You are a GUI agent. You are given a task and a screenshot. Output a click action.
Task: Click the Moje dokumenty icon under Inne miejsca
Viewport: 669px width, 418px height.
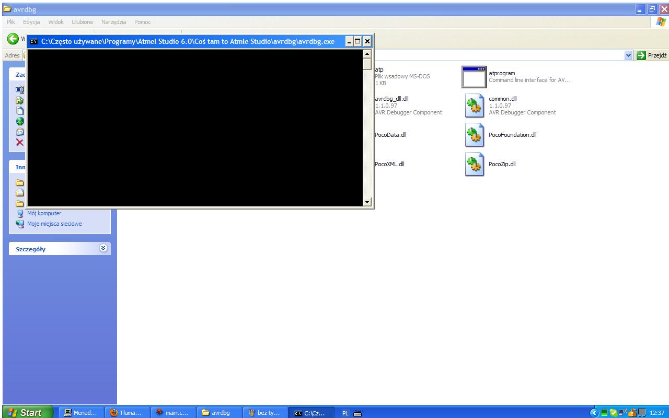20,192
